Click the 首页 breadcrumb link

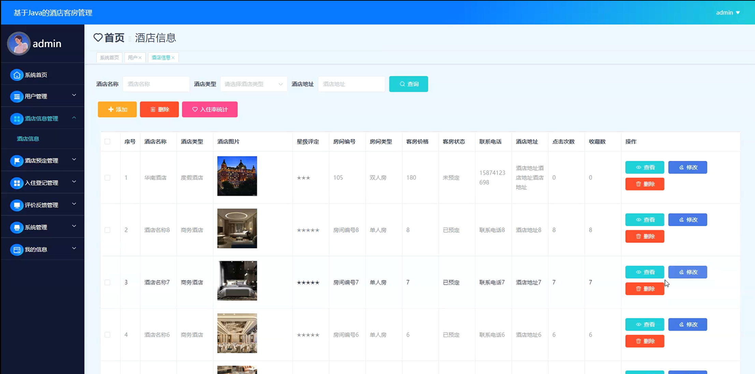(114, 38)
